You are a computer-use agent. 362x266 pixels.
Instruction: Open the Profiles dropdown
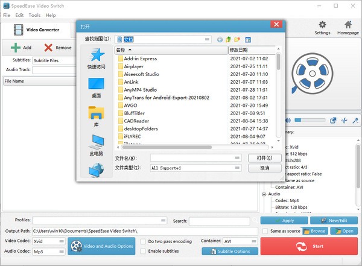point(164,220)
